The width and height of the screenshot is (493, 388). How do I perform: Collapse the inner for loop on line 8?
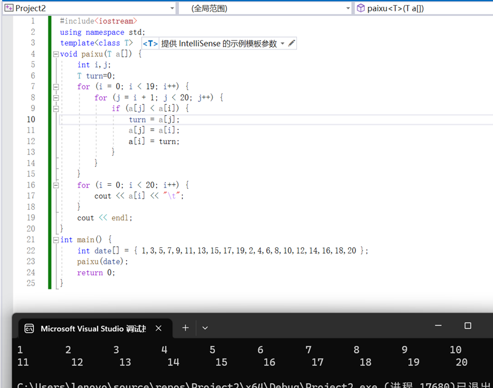click(x=56, y=98)
